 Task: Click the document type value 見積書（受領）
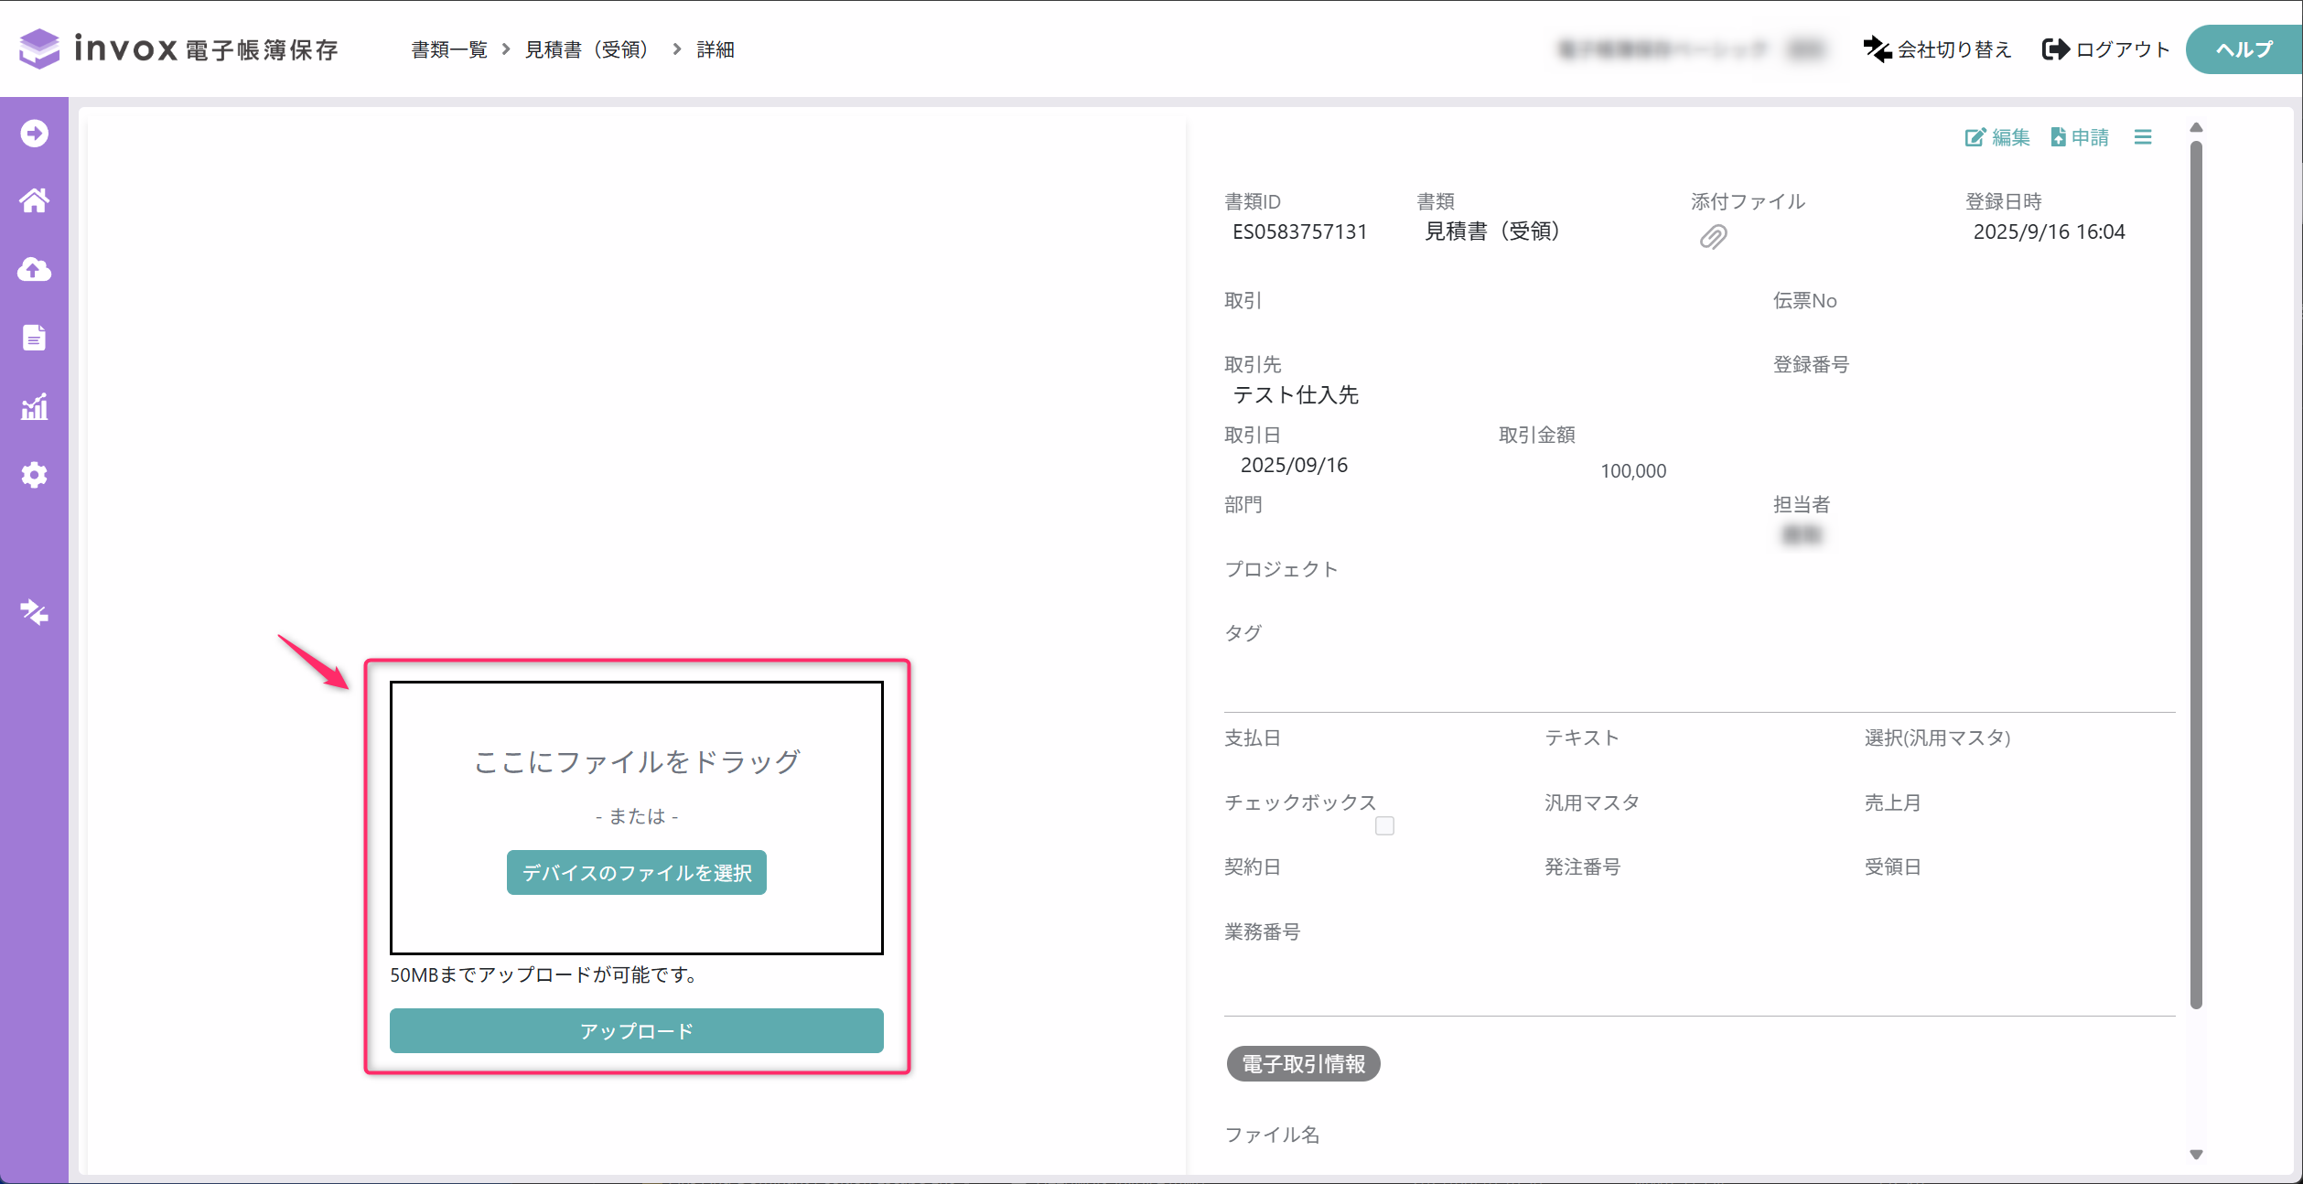1492,231
